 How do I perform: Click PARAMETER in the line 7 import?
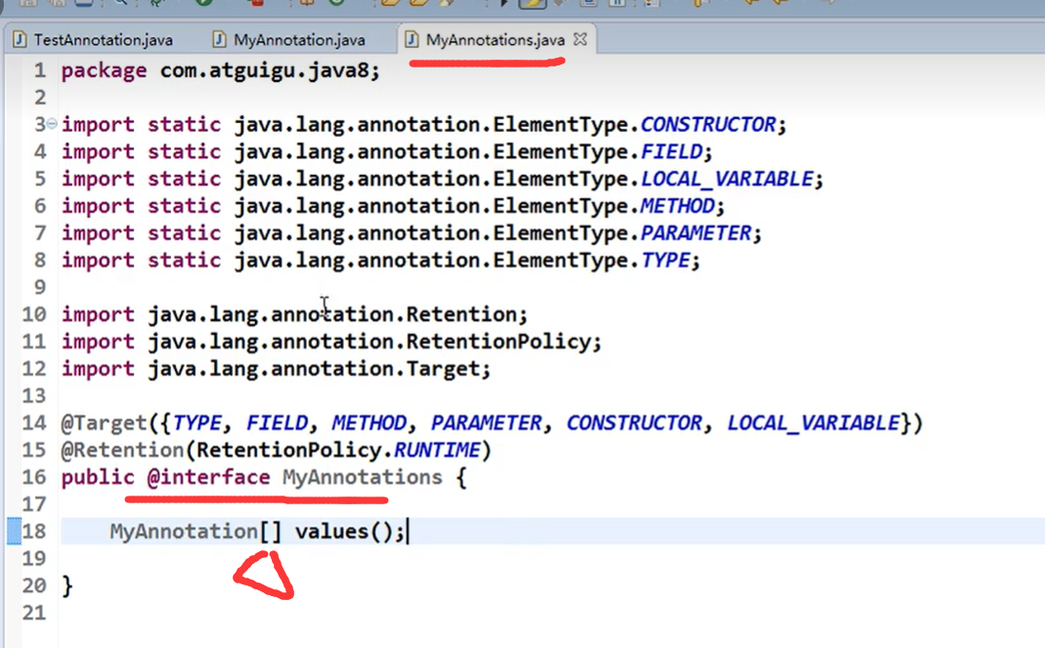tap(696, 234)
